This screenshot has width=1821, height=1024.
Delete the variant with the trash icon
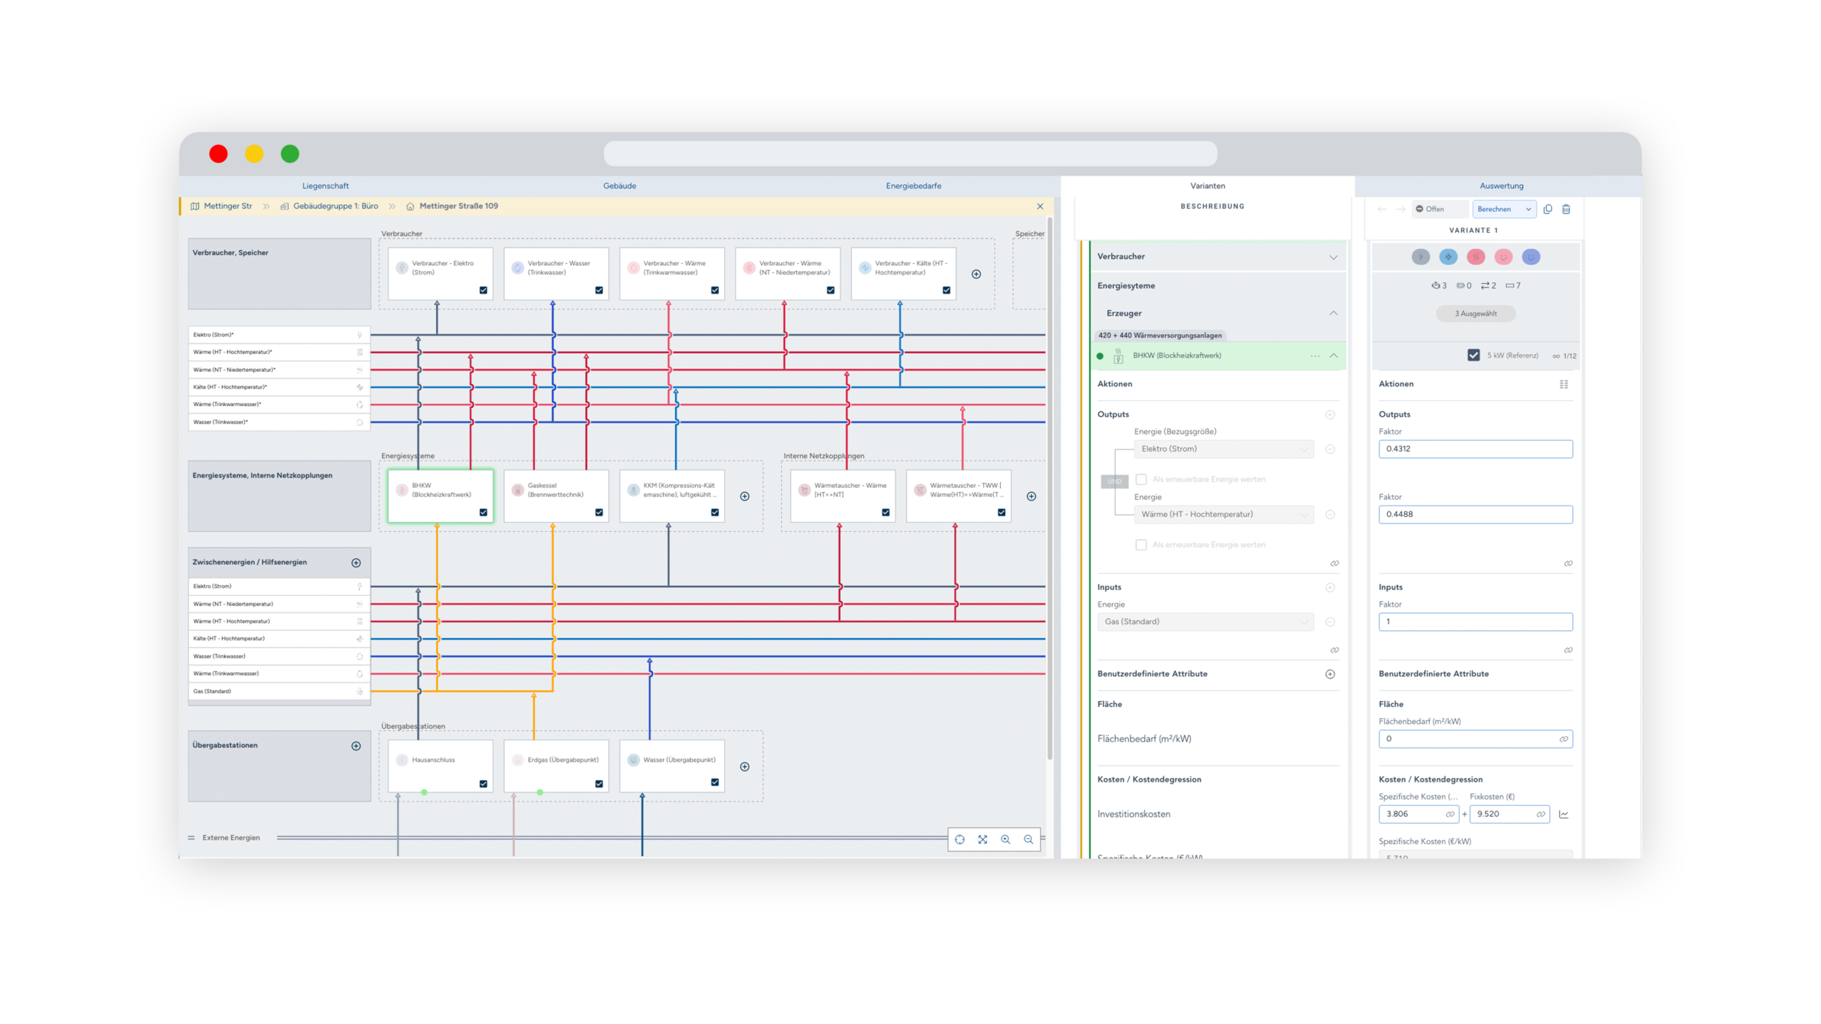pos(1566,209)
